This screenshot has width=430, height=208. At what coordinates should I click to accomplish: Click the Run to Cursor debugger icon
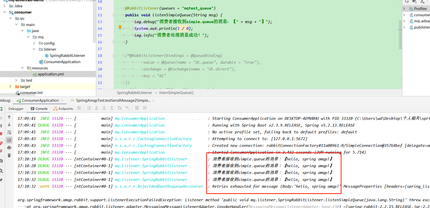pyautogui.click(x=127, y=108)
